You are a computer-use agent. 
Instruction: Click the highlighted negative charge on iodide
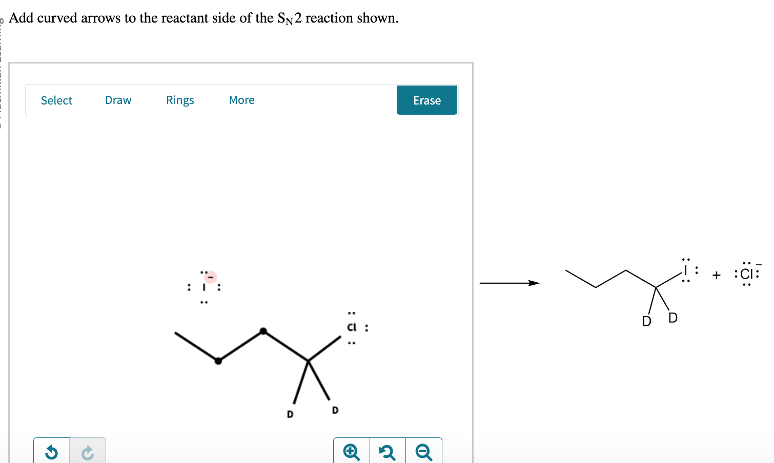click(210, 277)
